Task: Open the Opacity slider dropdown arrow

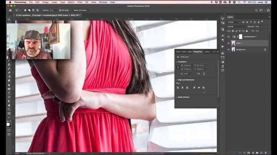Action: (x=261, y=27)
